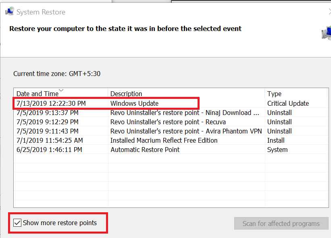Click the Install type cell
331x238 pixels.
pos(276,140)
